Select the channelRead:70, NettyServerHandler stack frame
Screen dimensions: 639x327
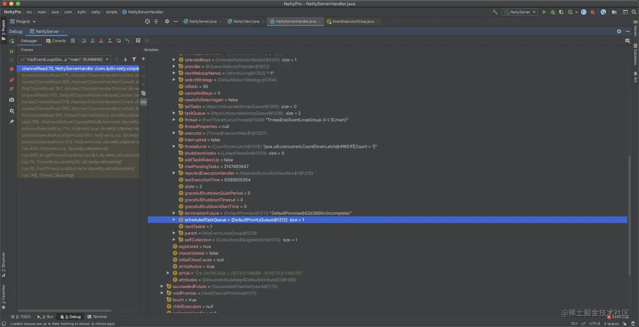[x=78, y=68]
